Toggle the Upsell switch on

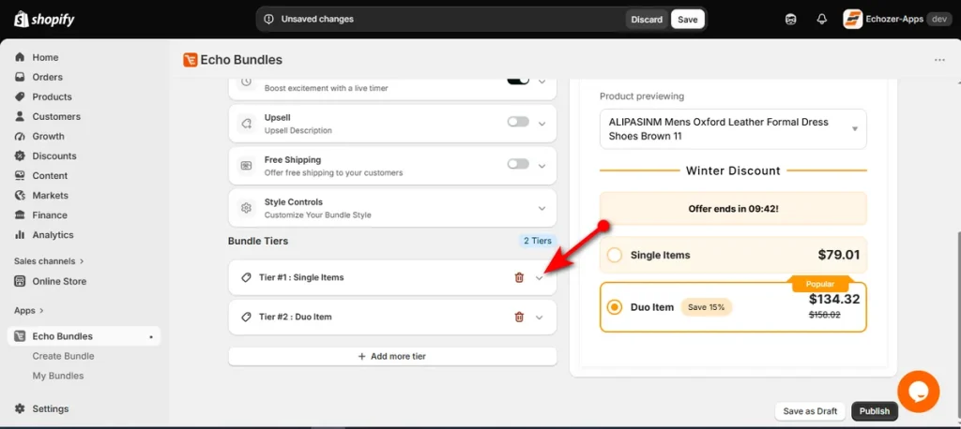pyautogui.click(x=518, y=122)
